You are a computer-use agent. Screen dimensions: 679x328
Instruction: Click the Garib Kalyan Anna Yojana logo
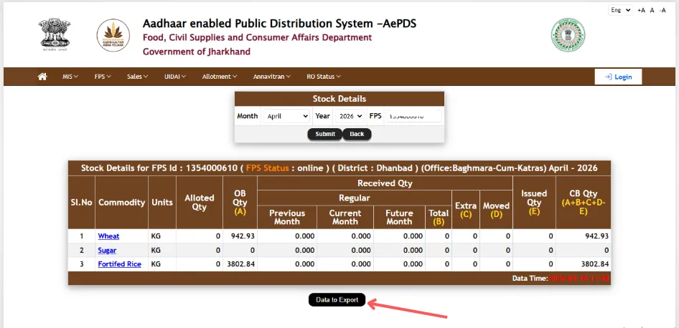pos(113,35)
